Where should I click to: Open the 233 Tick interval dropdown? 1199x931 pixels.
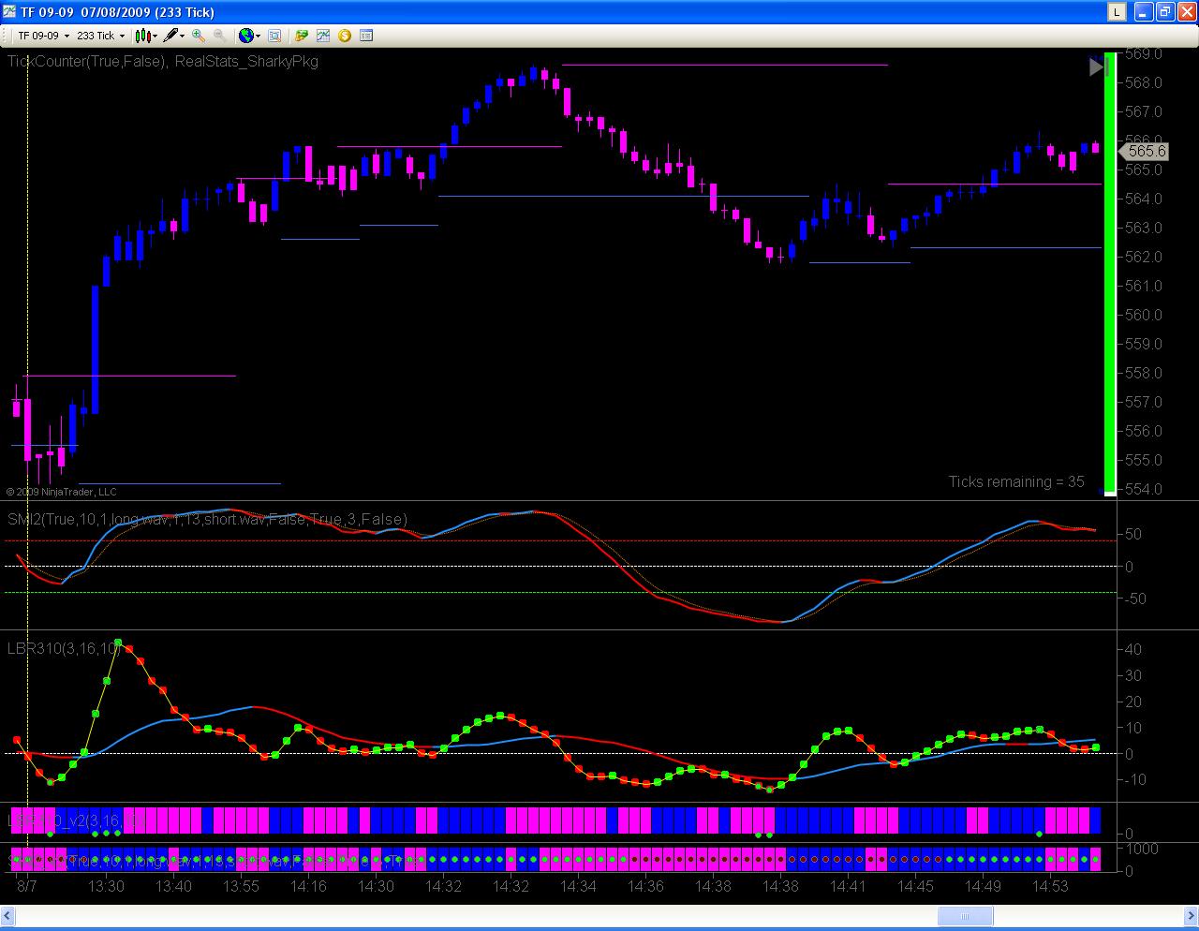pyautogui.click(x=100, y=36)
